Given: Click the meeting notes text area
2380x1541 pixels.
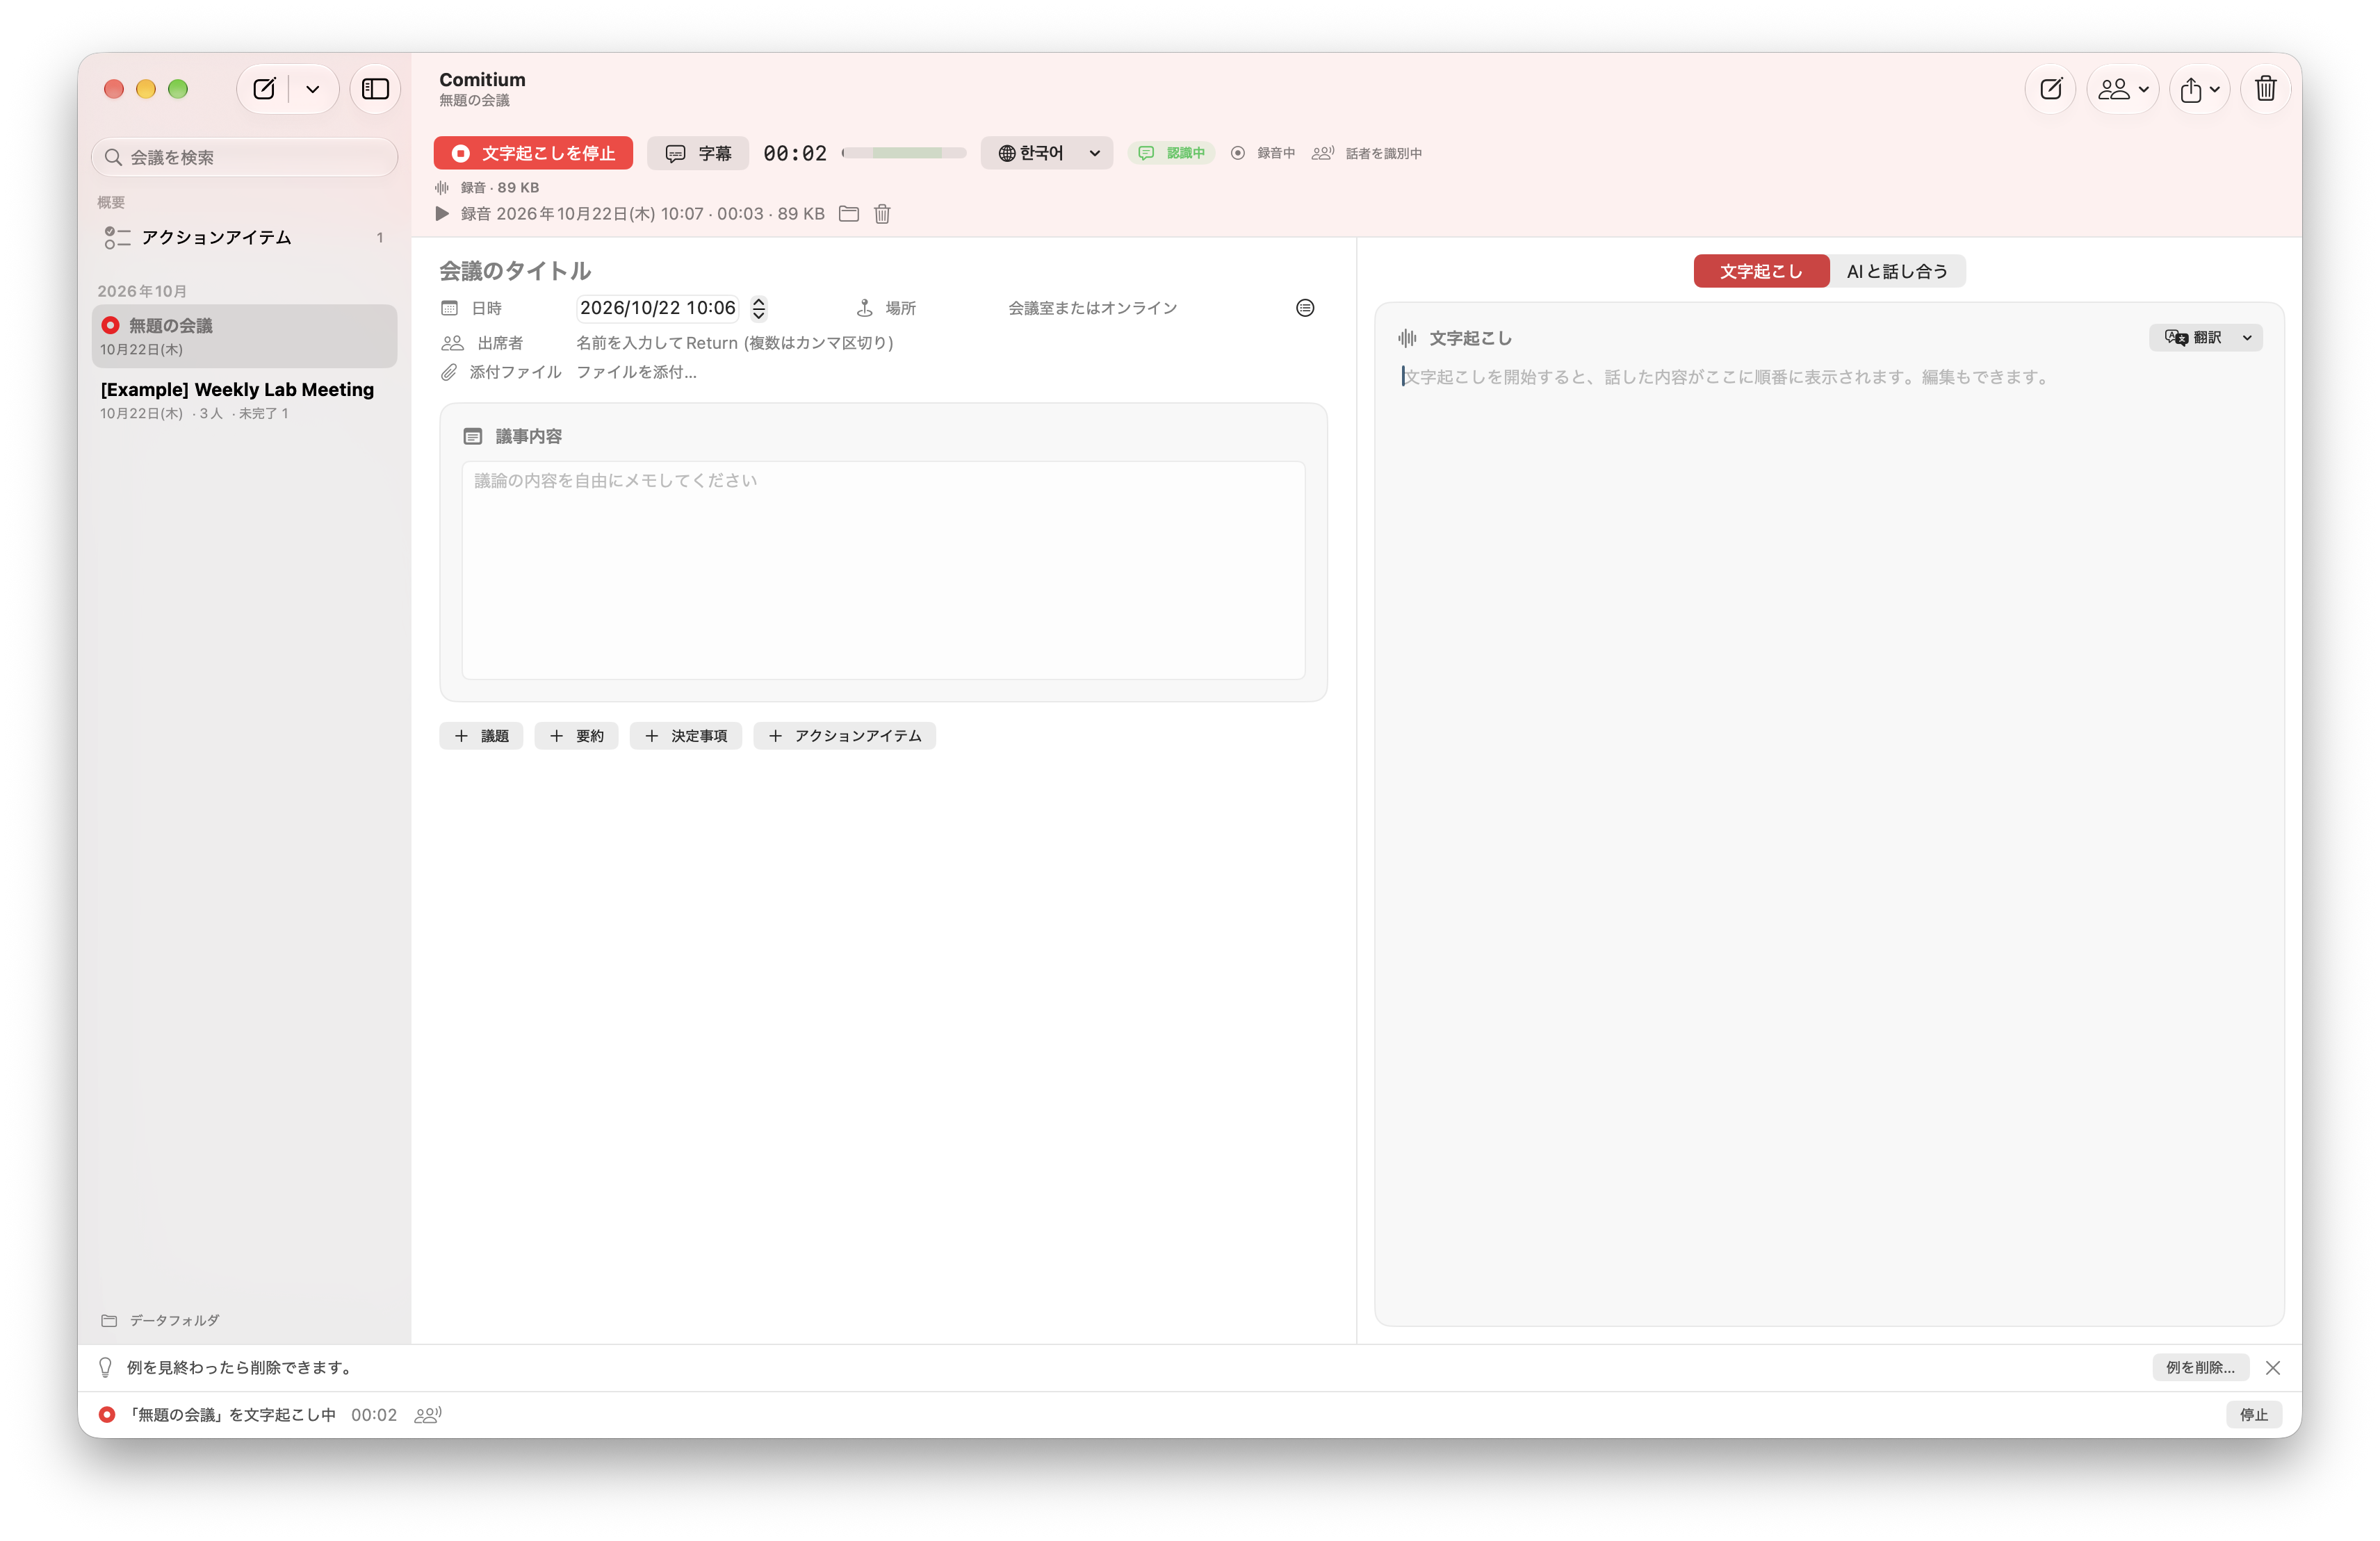Looking at the screenshot, I should coord(883,570).
